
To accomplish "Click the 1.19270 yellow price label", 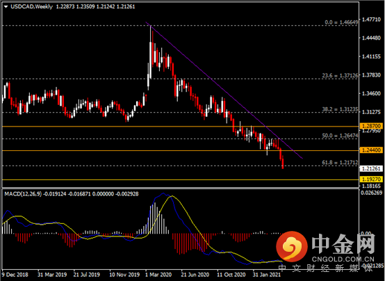I will tap(371, 179).
